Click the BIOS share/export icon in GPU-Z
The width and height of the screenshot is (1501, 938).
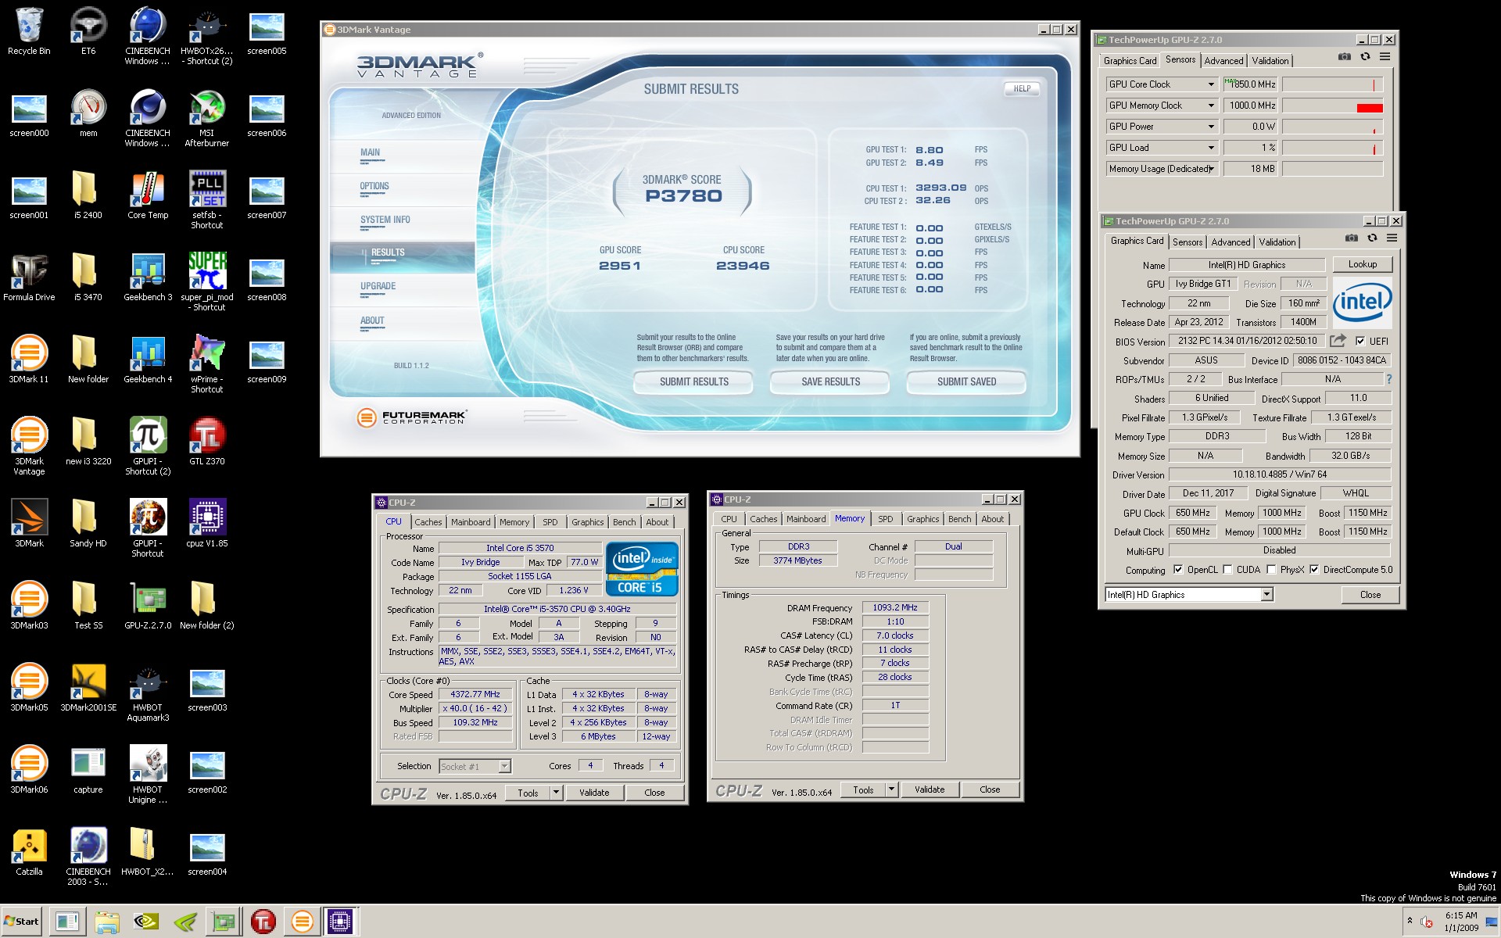[x=1338, y=341]
